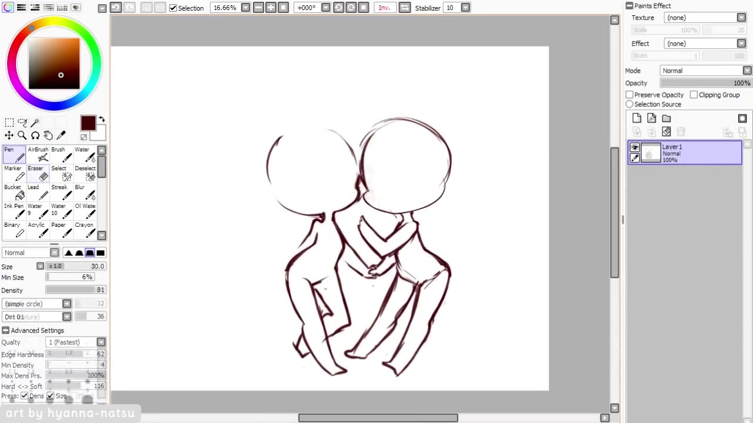753x423 pixels.
Task: Choose the magic wand tool
Action: click(x=35, y=122)
